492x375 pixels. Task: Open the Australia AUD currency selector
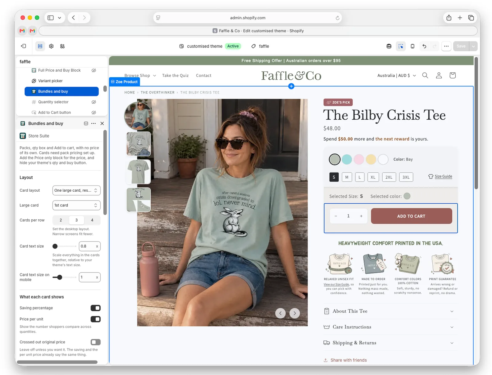(x=396, y=75)
